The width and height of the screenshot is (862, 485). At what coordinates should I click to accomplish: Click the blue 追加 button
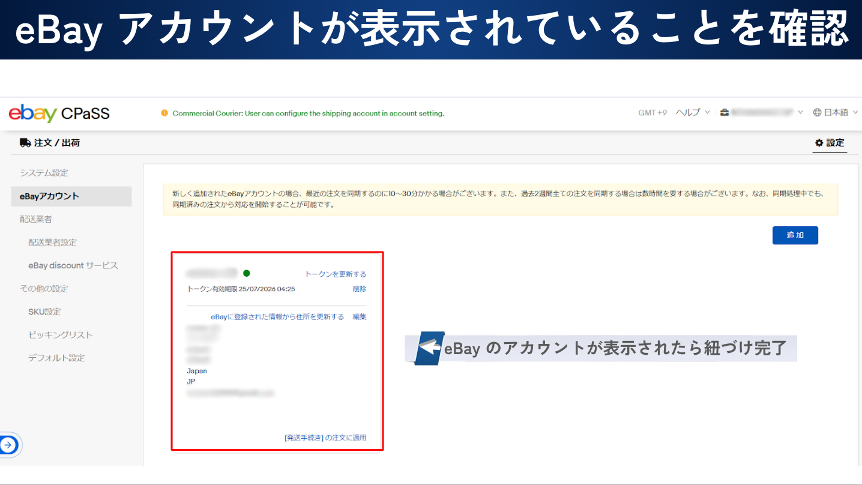coord(795,235)
